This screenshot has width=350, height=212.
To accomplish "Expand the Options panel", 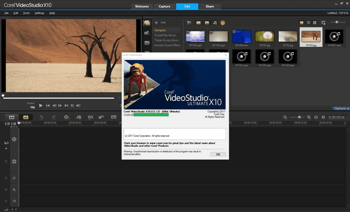I will tap(341, 109).
